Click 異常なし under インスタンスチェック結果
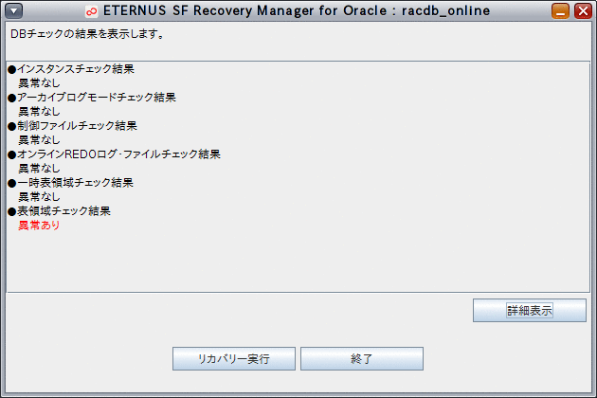The height and width of the screenshot is (398, 597). tap(39, 83)
